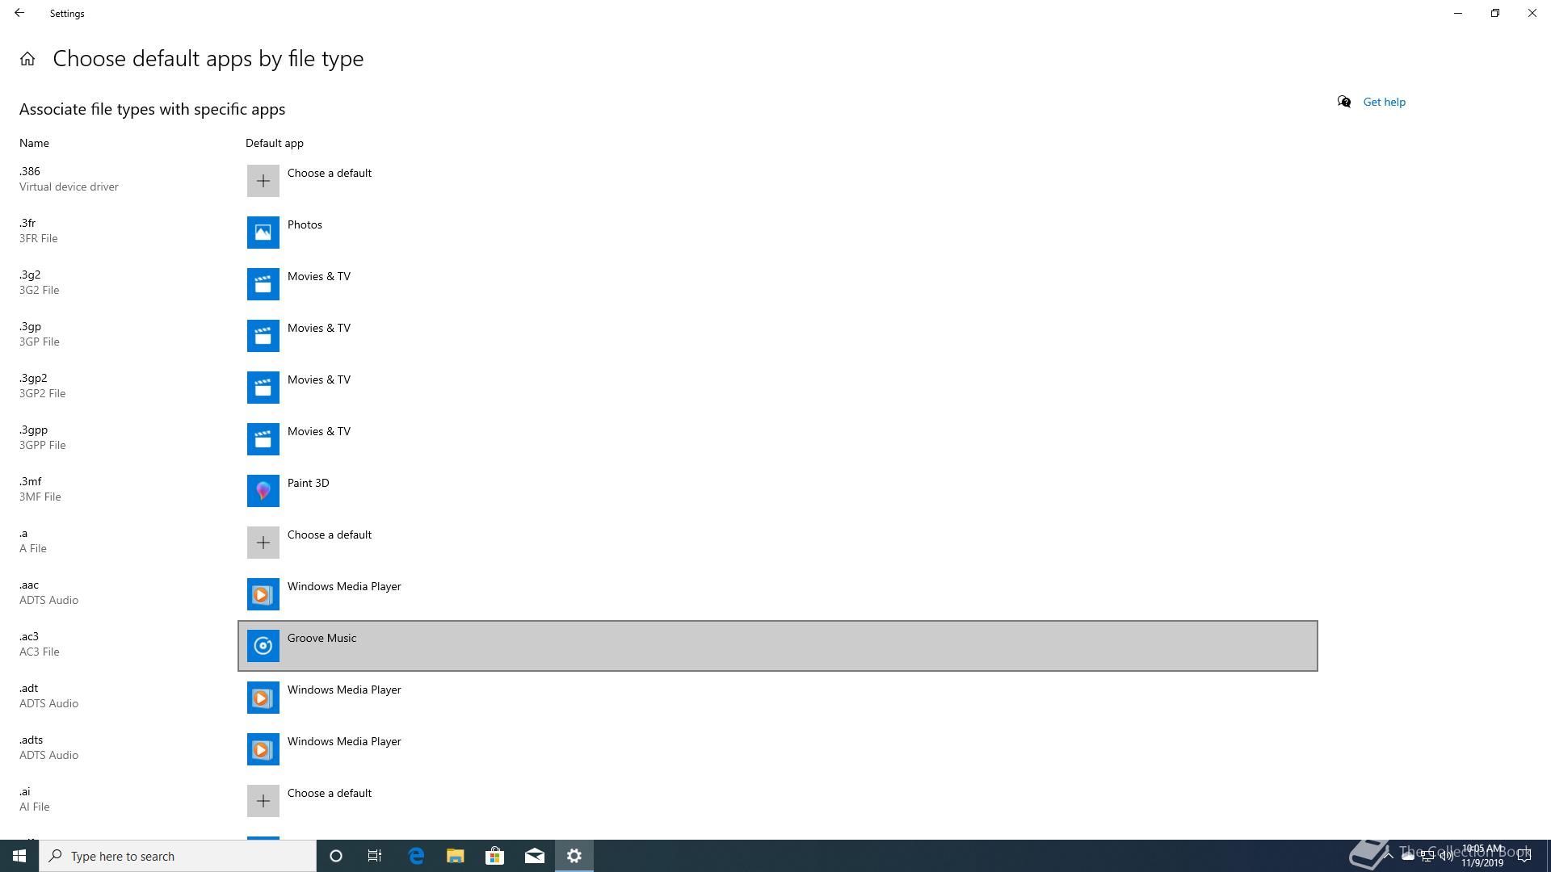This screenshot has width=1551, height=872.
Task: Change Windows Media Player default for .adts
Action: point(778,749)
